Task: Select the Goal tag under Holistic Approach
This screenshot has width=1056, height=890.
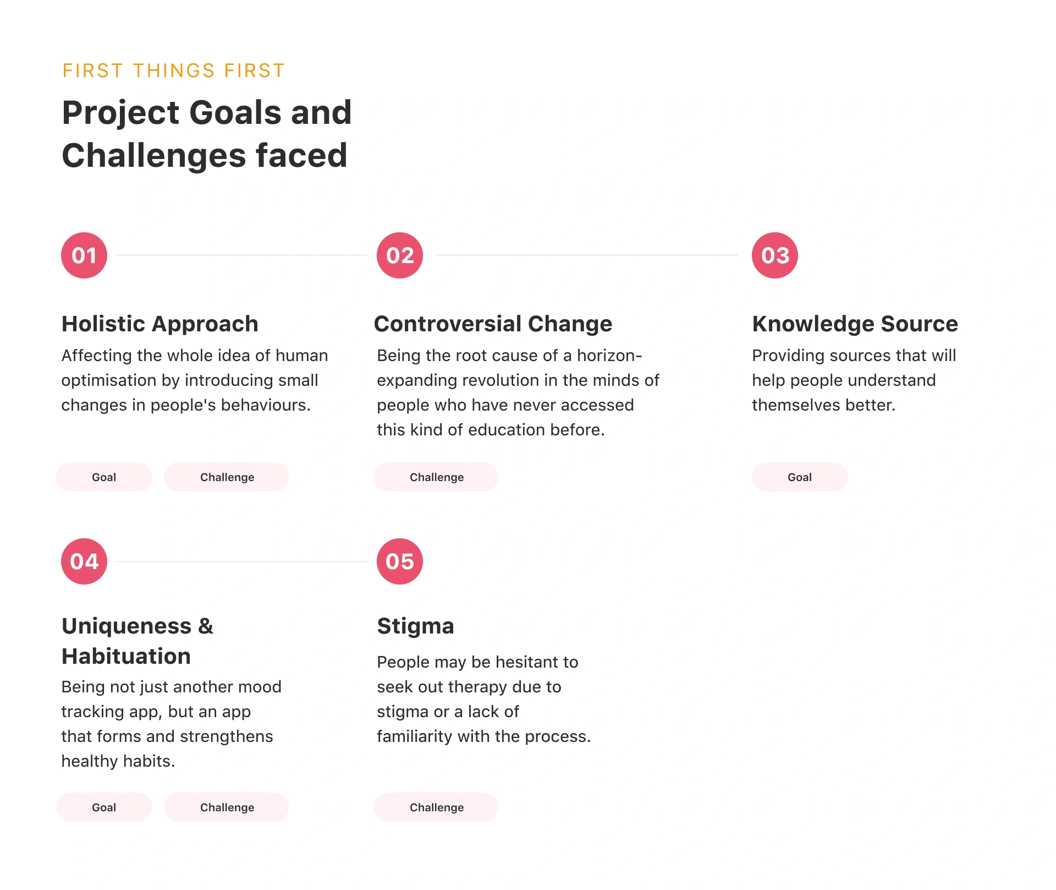Action: [104, 477]
